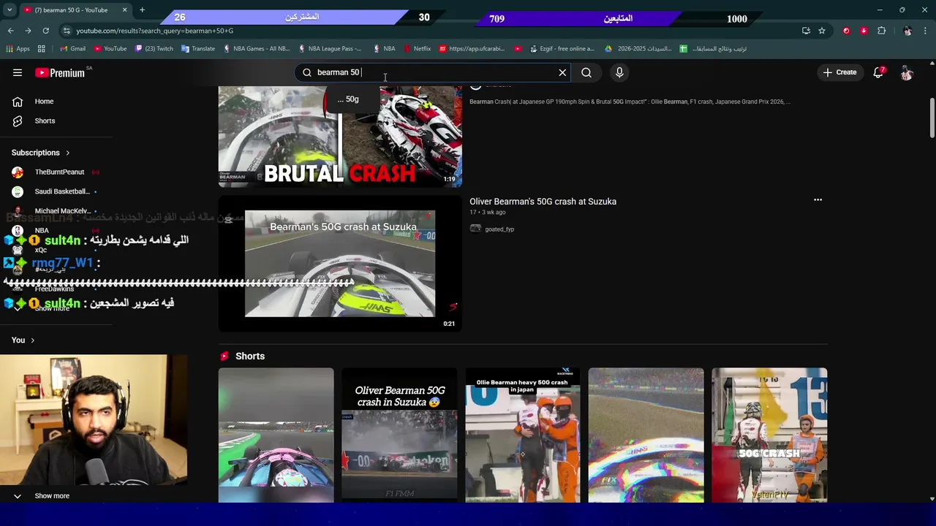Click Show more at sidebar bottom
The height and width of the screenshot is (526, 936).
pos(52,495)
